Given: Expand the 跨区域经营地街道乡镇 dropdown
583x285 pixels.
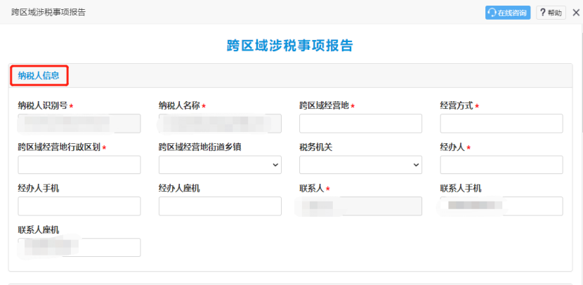Looking at the screenshot, I should pos(220,164).
